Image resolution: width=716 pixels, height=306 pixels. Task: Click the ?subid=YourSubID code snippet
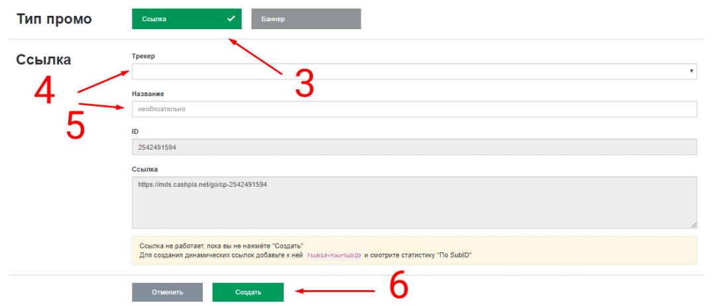pyautogui.click(x=333, y=255)
